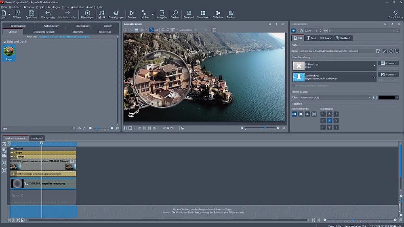The height and width of the screenshot is (227, 404).
Task: Click the Speichern save icon
Action: click(31, 13)
